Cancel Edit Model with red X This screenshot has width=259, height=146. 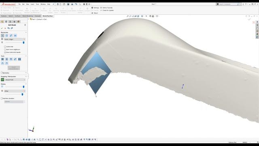(x=5, y=28)
